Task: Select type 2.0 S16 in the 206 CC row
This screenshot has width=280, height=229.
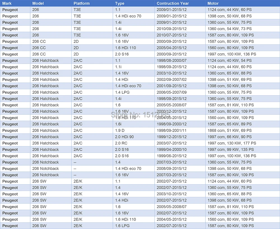Action: pyautogui.click(x=122, y=54)
